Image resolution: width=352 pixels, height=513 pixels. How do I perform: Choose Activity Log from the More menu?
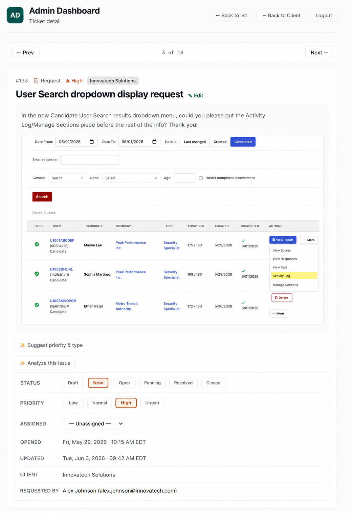pos(294,276)
